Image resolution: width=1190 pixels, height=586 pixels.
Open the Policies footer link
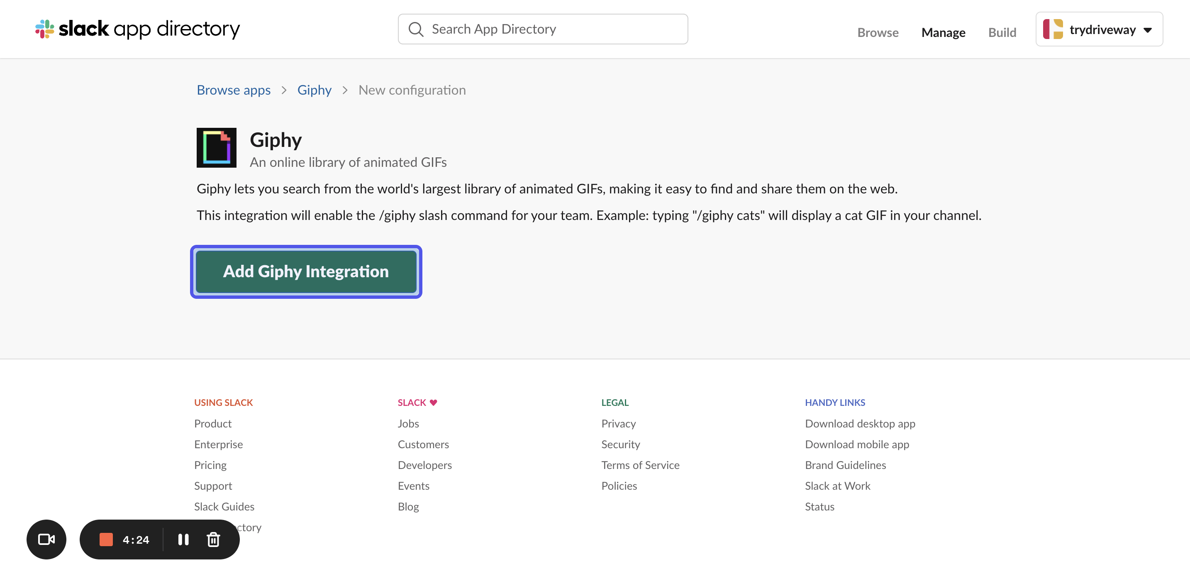[x=619, y=486]
